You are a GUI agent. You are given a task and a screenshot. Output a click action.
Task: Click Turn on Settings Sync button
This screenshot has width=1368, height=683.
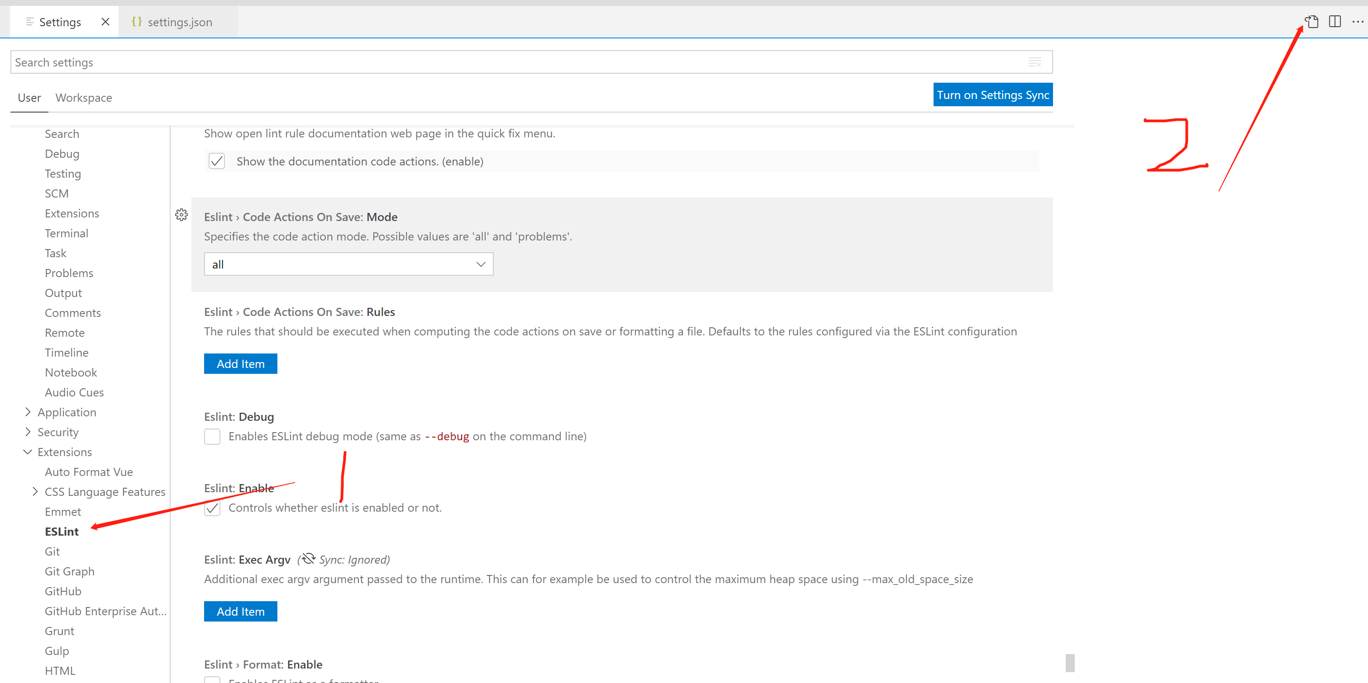click(992, 95)
